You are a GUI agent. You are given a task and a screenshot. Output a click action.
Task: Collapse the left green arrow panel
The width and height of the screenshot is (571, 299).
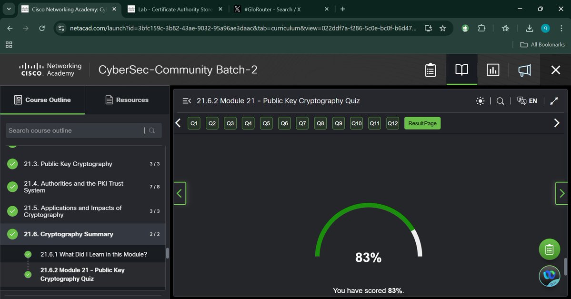[x=180, y=193]
